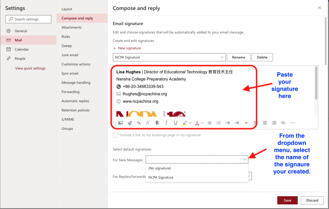Click the yellow text highlight color icon
The width and height of the screenshot is (329, 209).
(x=185, y=123)
